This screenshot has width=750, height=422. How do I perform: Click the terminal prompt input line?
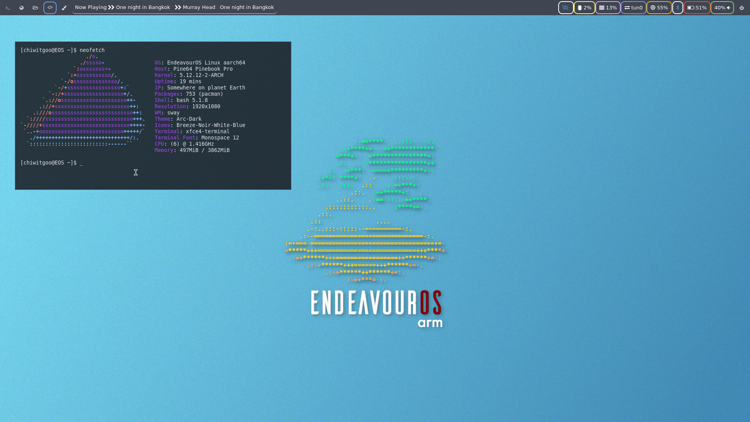click(52, 163)
